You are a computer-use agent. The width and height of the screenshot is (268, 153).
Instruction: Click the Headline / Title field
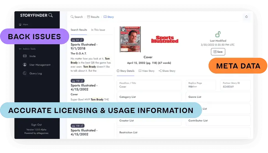pyautogui.click(x=149, y=85)
